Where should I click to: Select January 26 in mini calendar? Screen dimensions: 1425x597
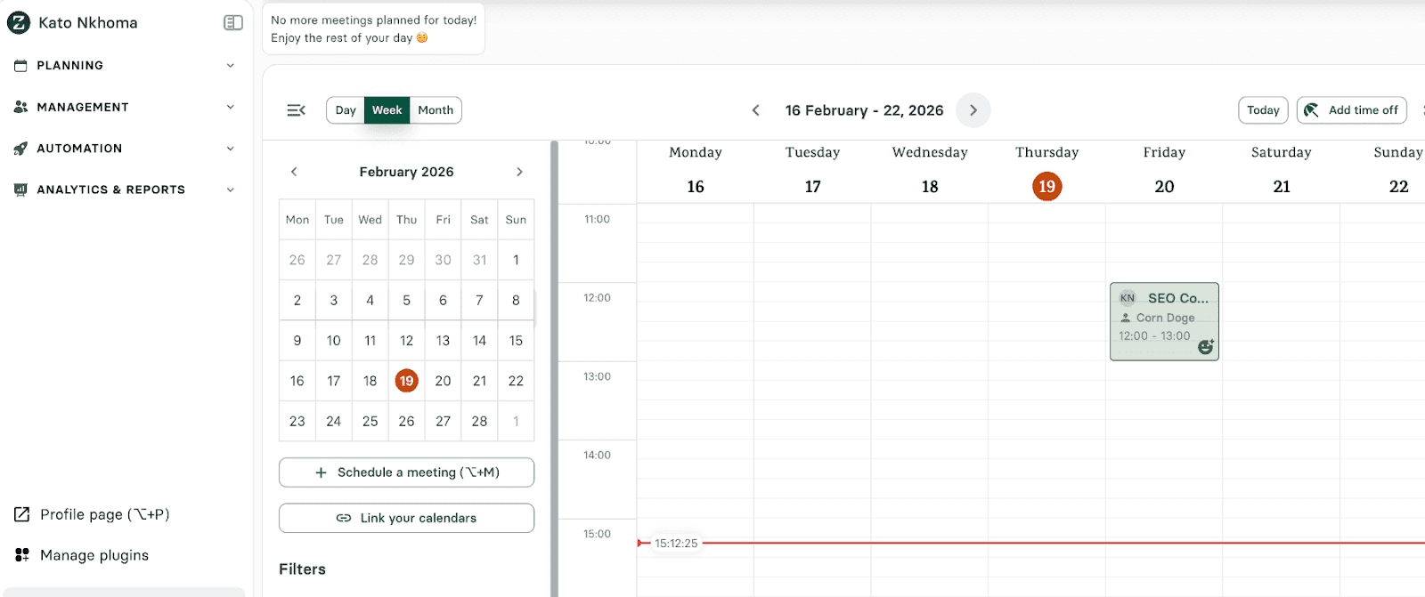coord(297,260)
